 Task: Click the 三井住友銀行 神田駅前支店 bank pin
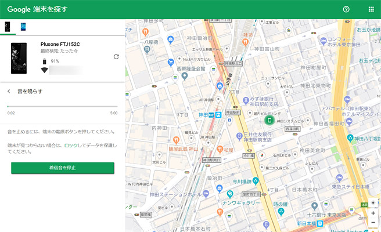[239, 136]
